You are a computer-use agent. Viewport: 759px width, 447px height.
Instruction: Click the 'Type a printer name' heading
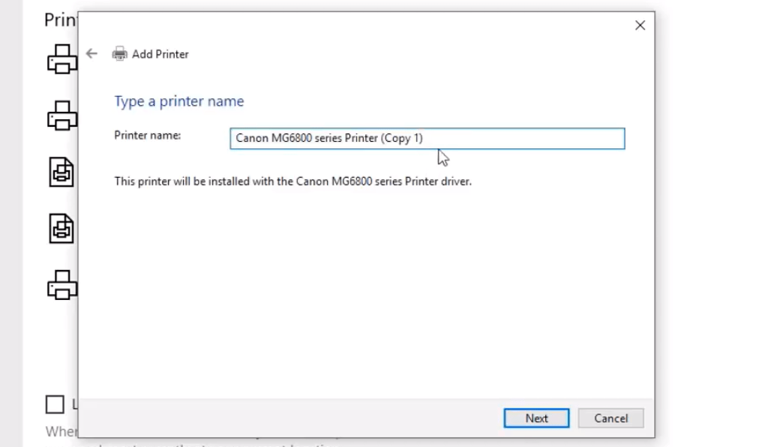179,101
